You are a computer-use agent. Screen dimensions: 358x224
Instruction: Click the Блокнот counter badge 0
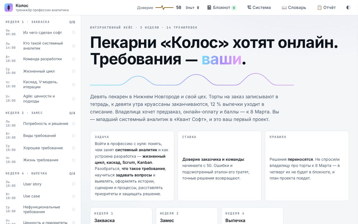click(234, 8)
